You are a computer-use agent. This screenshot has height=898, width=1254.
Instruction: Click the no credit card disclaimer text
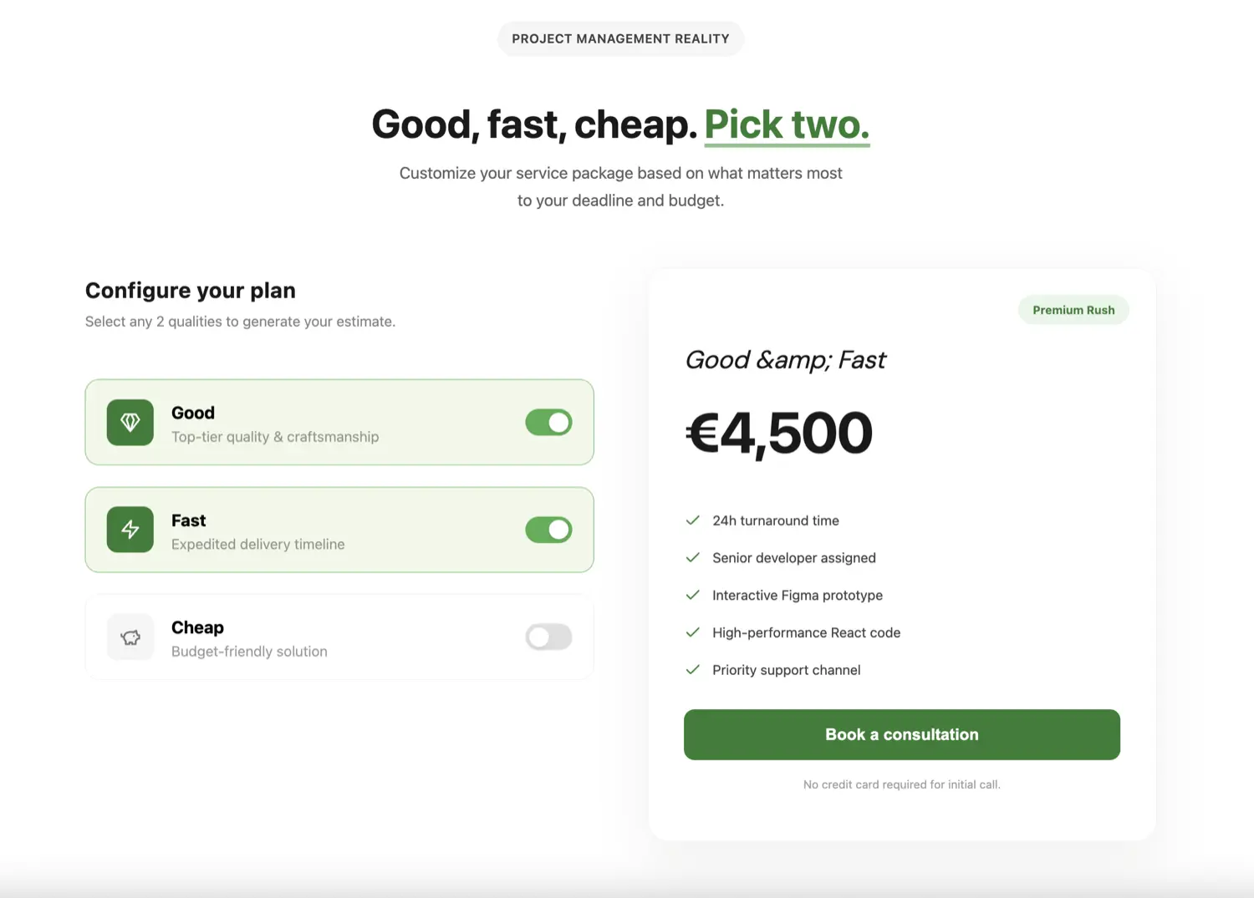point(901,784)
